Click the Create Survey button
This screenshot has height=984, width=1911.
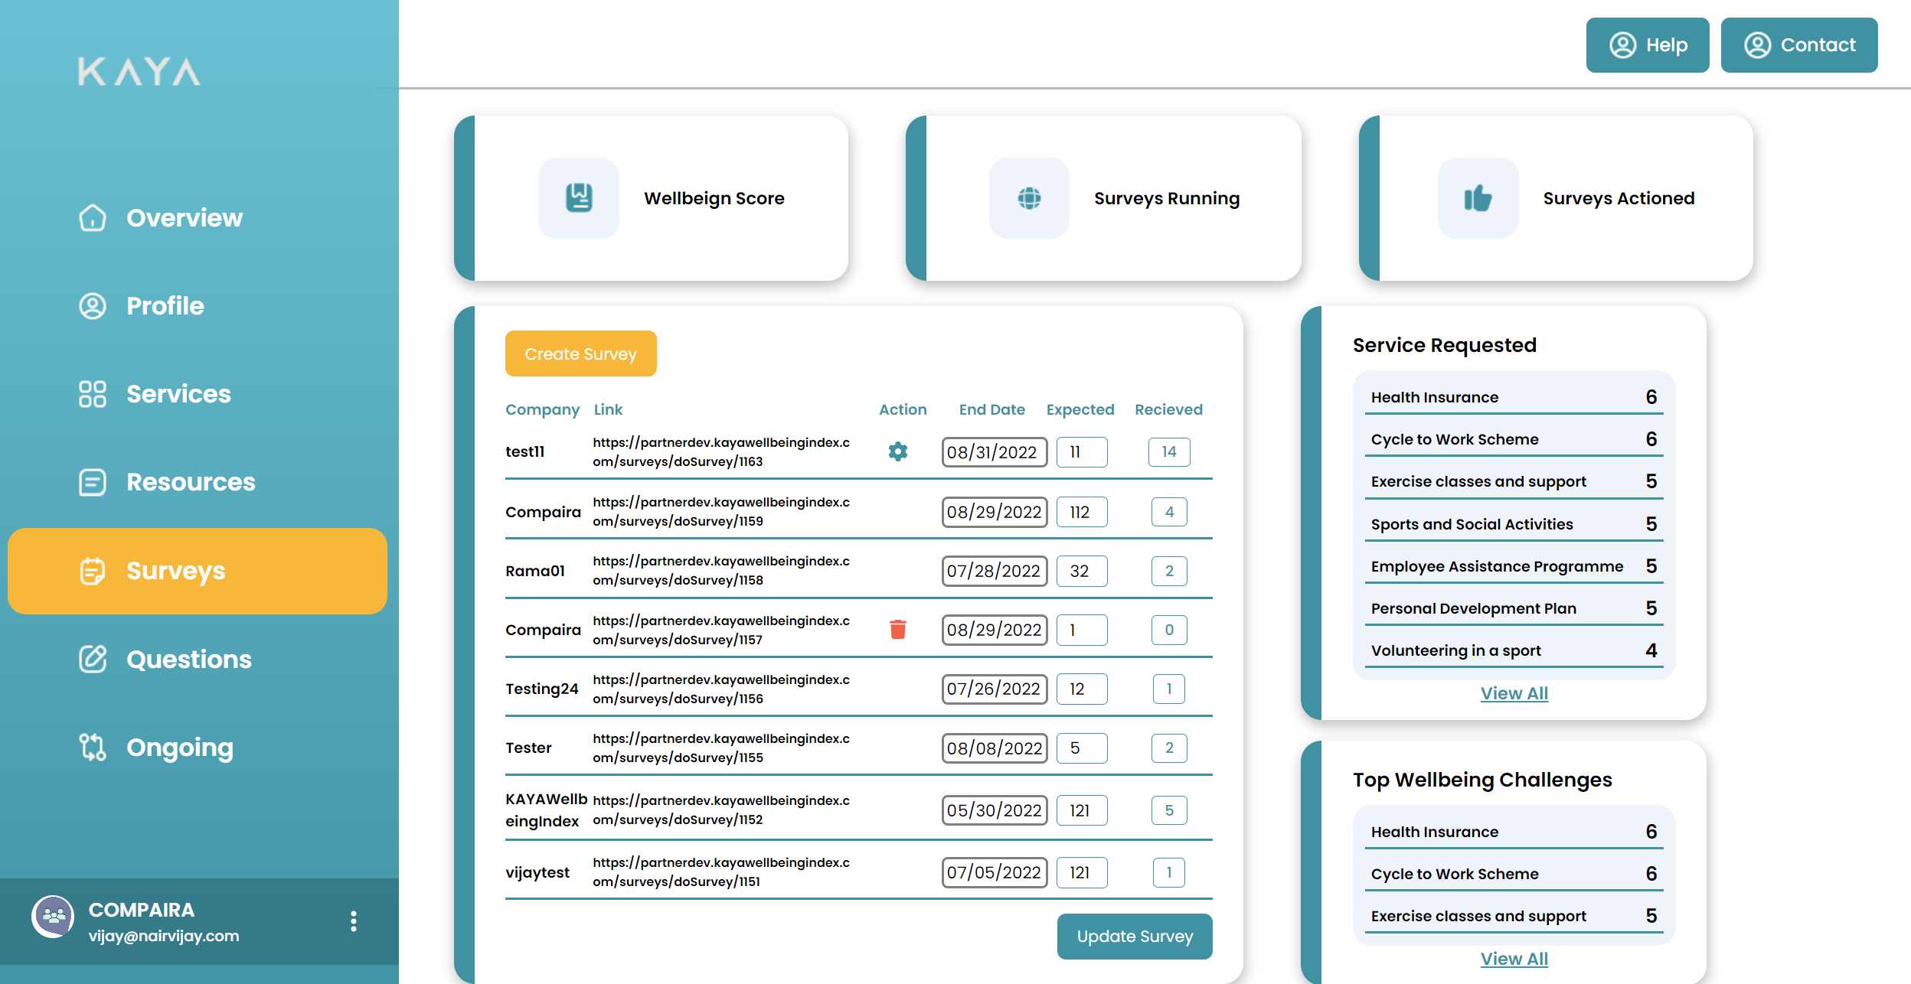point(581,354)
